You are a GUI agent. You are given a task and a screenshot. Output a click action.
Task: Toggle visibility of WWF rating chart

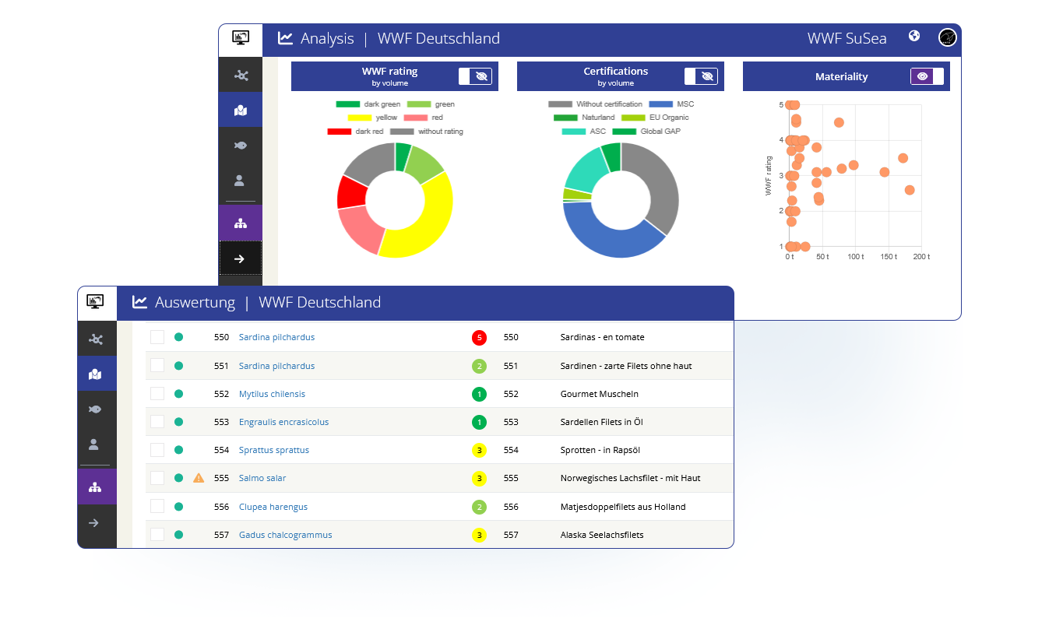coord(475,76)
